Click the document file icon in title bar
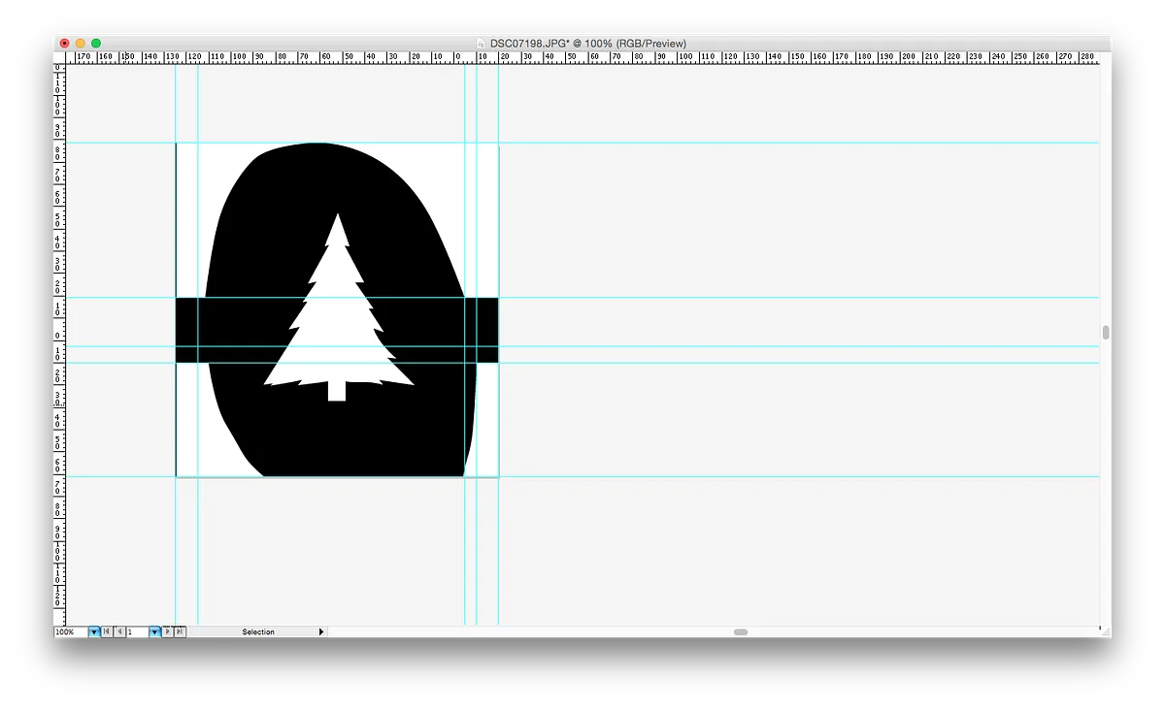Screen dimensions: 1165x710 coord(480,43)
